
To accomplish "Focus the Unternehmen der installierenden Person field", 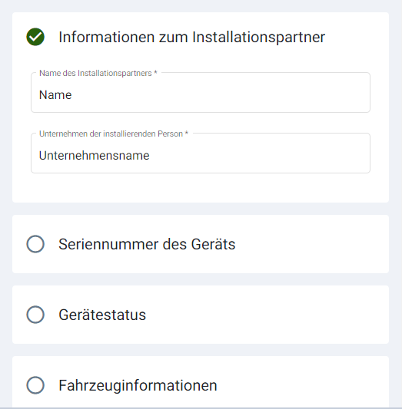I will point(201,153).
